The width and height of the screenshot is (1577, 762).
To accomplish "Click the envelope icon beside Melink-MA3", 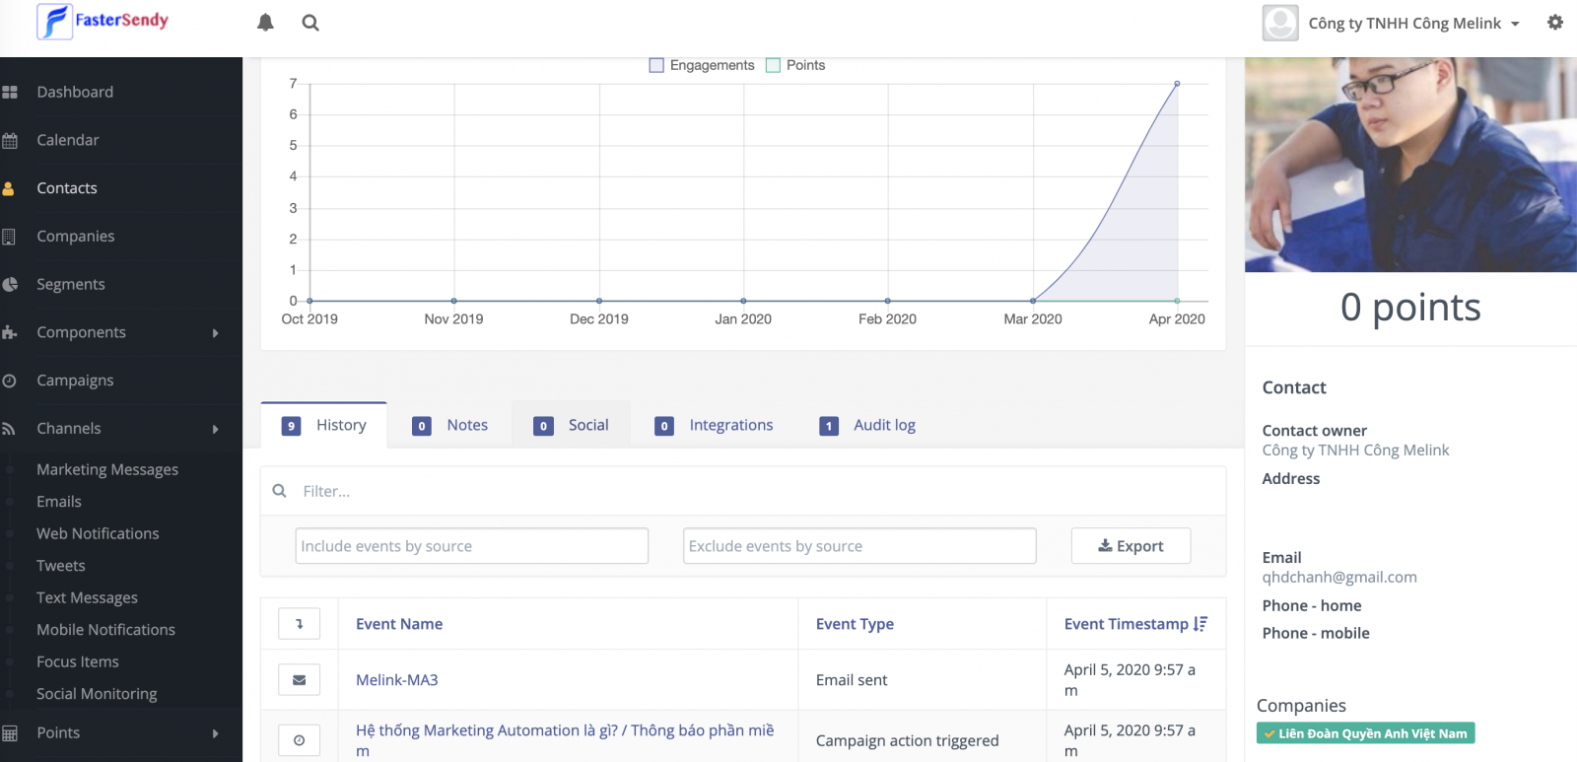I will pyautogui.click(x=299, y=679).
